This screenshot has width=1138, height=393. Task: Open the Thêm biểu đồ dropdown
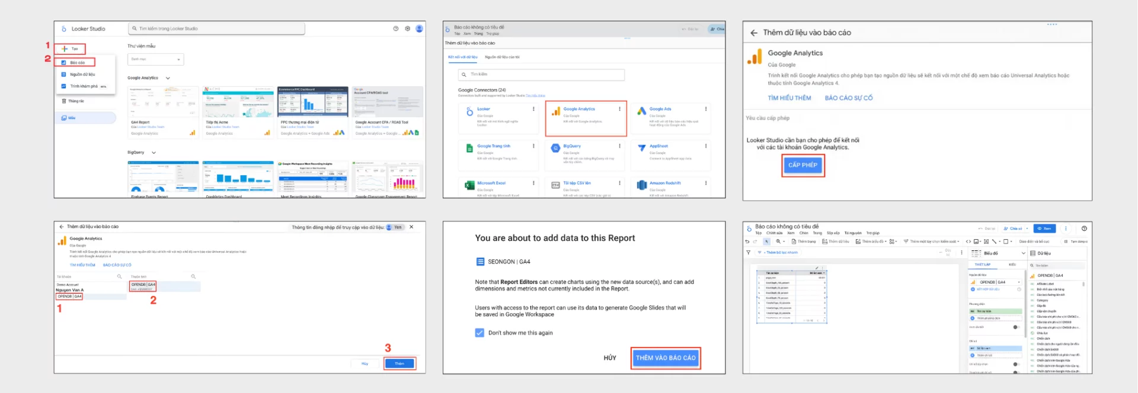tap(871, 241)
